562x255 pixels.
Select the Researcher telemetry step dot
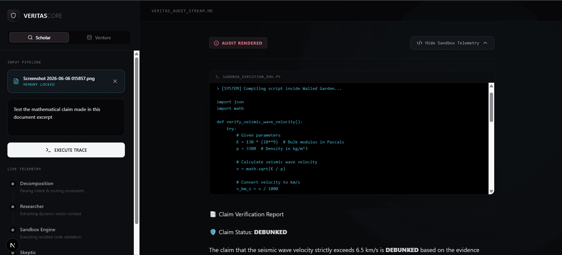point(13,207)
